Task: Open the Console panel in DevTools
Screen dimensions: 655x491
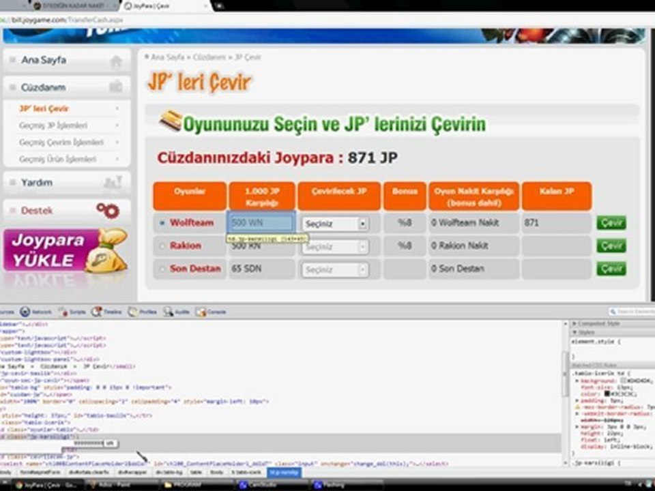Action: [211, 312]
